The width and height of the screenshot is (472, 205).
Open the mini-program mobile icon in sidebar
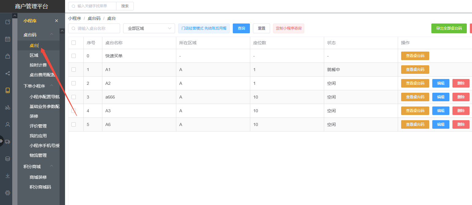coord(7,90)
